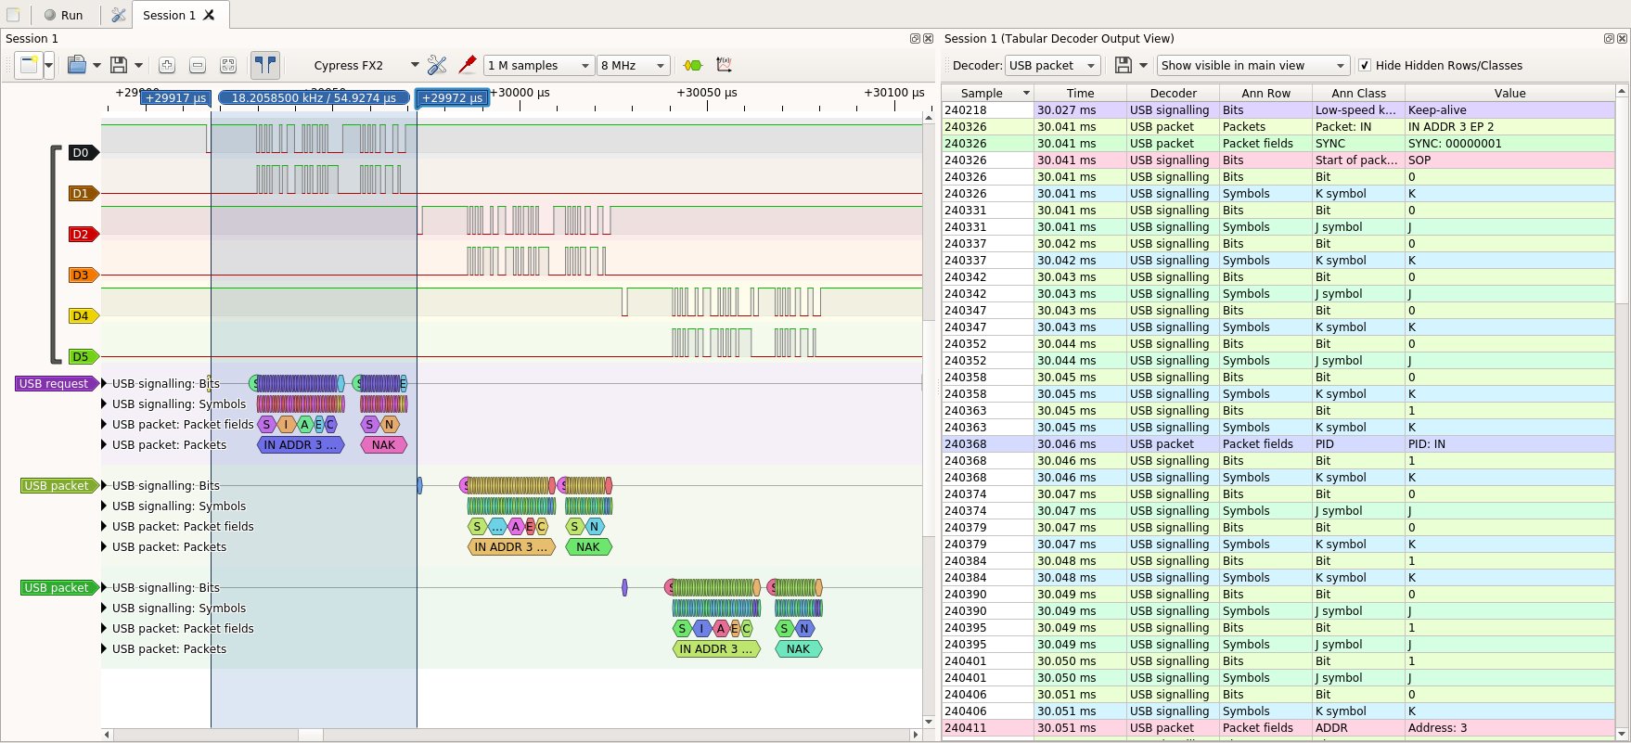Image resolution: width=1631 pixels, height=743 pixels.
Task: Sort the table by the Sample column
Action: tap(987, 93)
